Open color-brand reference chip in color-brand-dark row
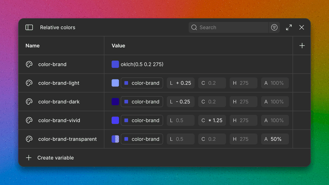Viewport: 329px width, 185px height. coord(142,102)
